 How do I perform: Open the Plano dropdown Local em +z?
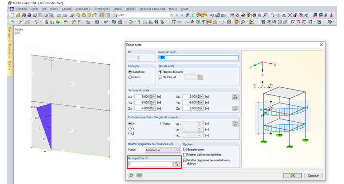(162, 150)
